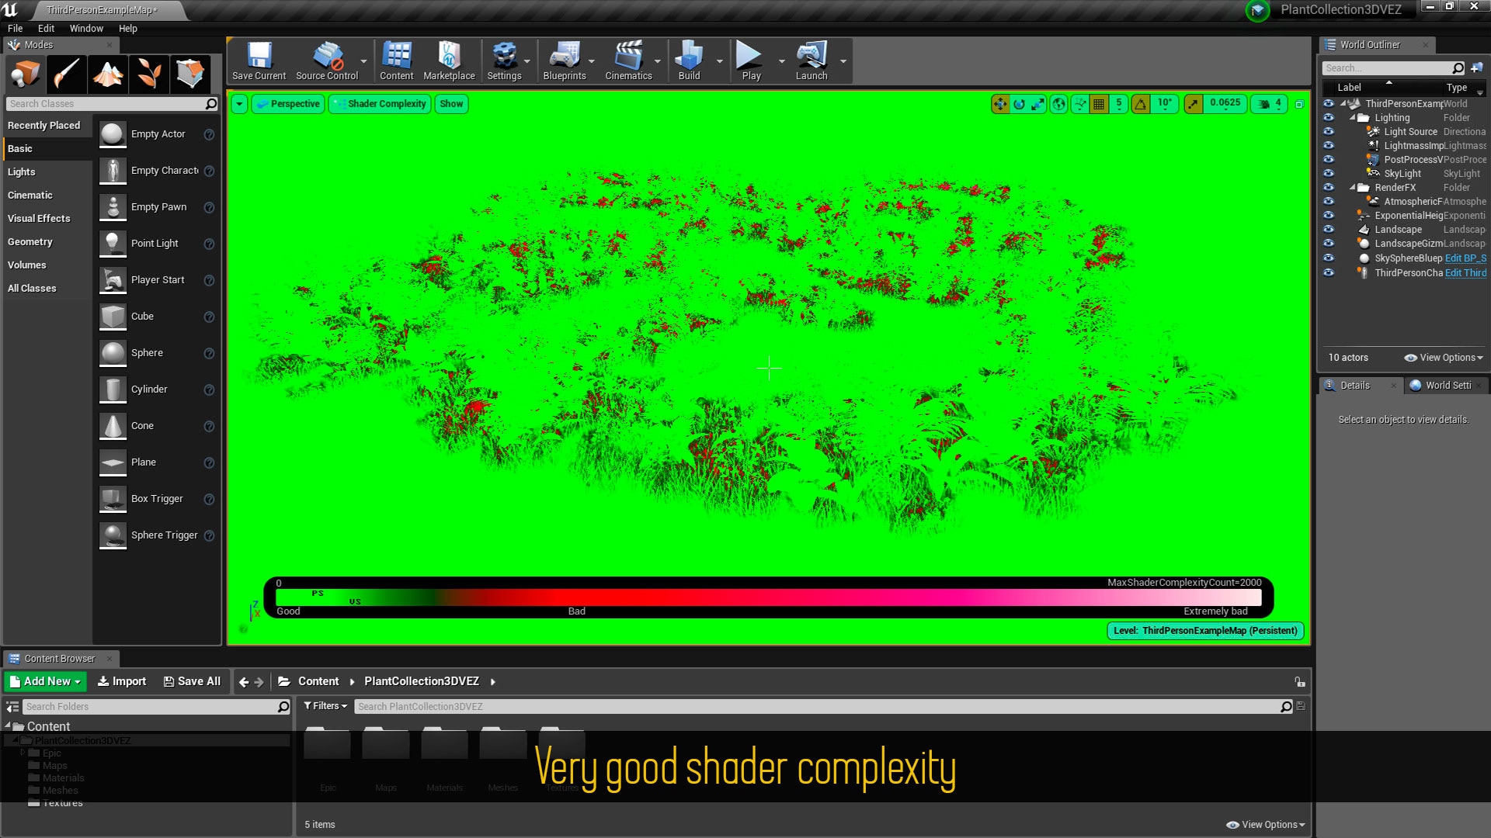Image resolution: width=1491 pixels, height=838 pixels.
Task: Click the Search Classes input field
Action: (105, 104)
